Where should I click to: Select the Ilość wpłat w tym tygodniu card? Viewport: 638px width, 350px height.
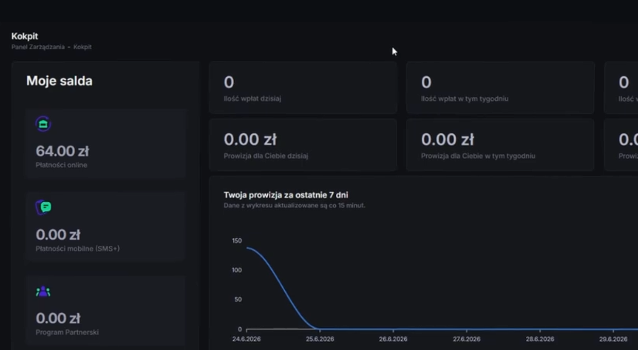(x=501, y=87)
